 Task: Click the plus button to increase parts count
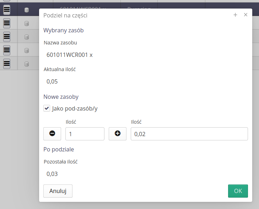coord(118,134)
